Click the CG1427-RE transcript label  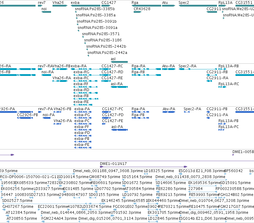112,78
